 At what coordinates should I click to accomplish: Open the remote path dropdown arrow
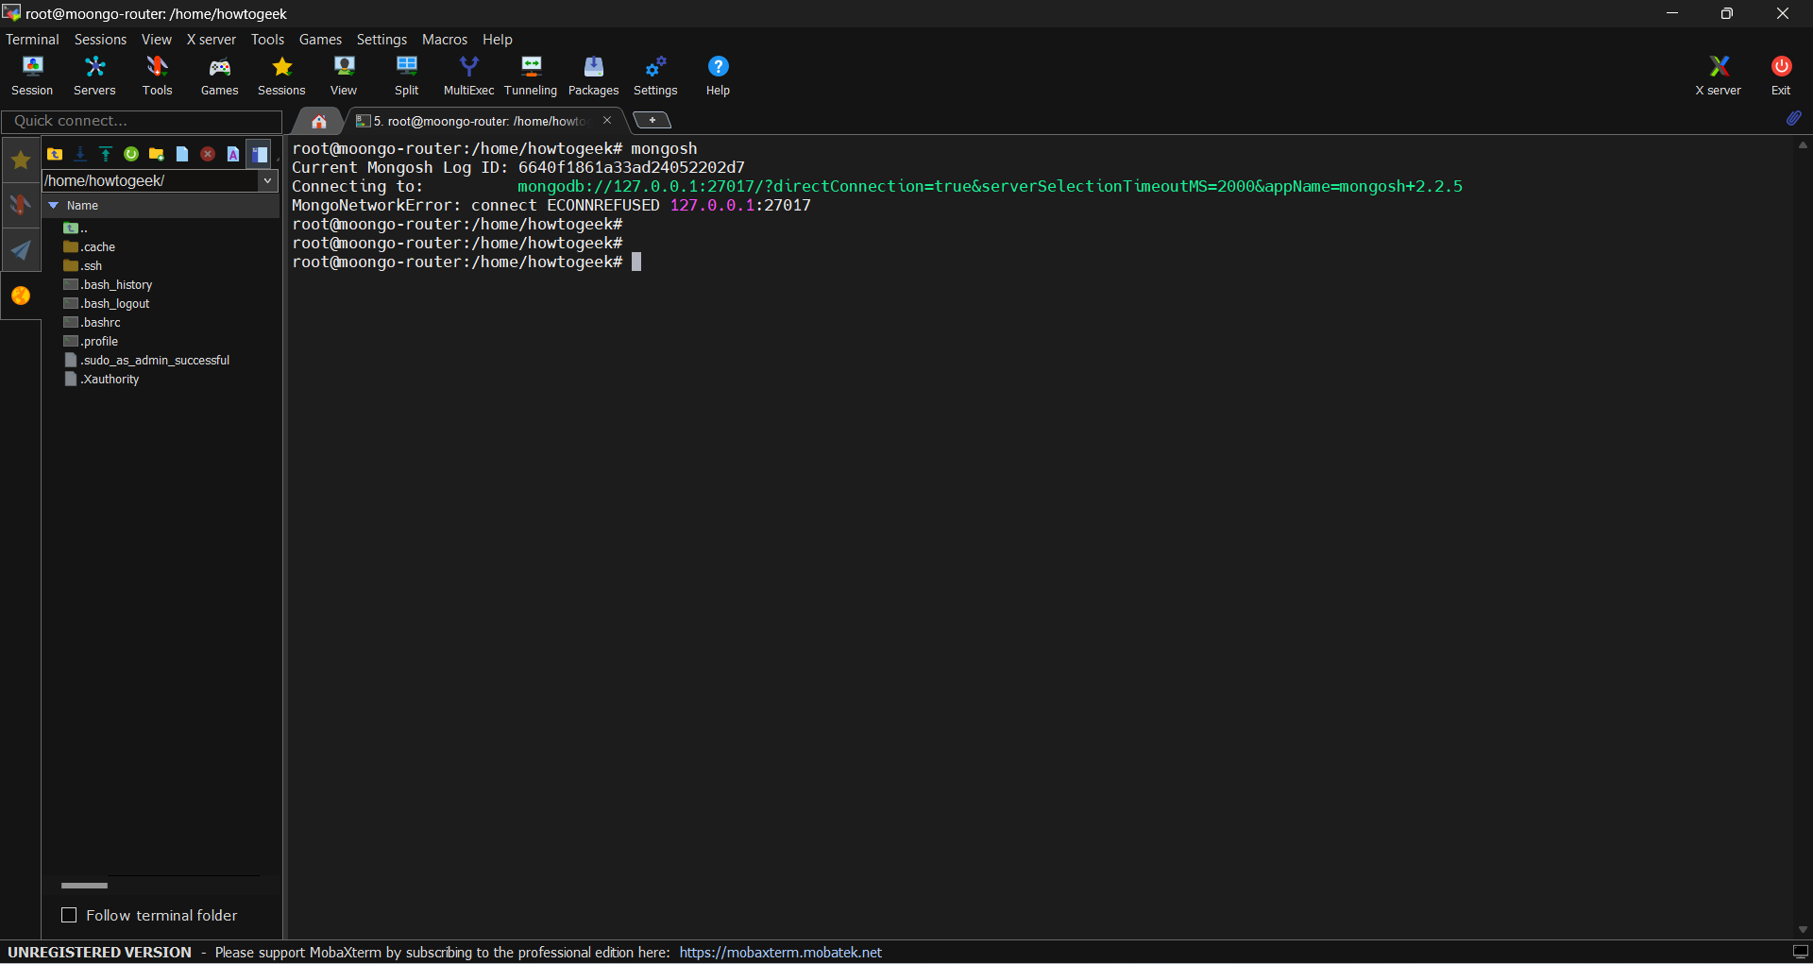pyautogui.click(x=267, y=180)
